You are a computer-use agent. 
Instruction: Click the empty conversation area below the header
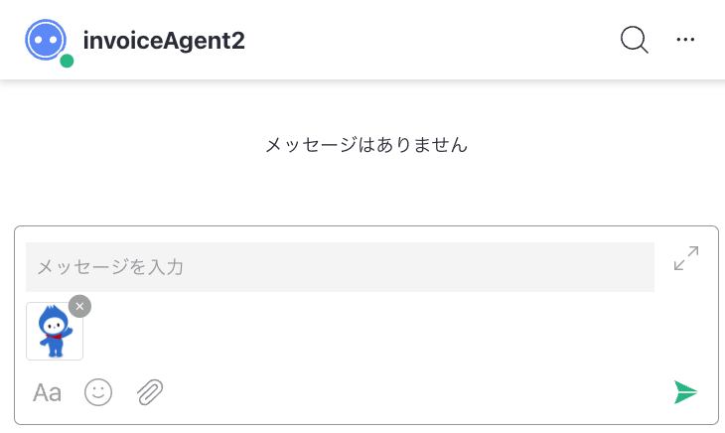pyautogui.click(x=362, y=106)
